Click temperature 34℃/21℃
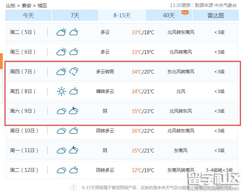245x195 pixels. (x=143, y=92)
